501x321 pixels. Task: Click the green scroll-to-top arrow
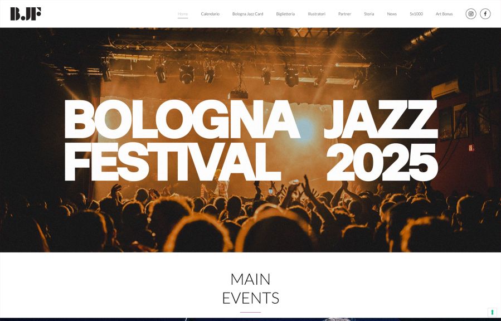pyautogui.click(x=493, y=312)
